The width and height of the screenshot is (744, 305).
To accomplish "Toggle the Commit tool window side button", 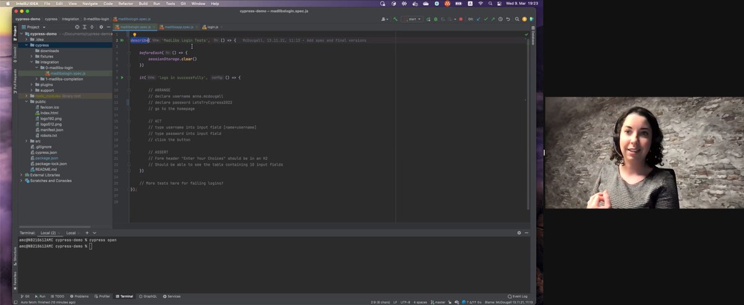I will coord(15,53).
